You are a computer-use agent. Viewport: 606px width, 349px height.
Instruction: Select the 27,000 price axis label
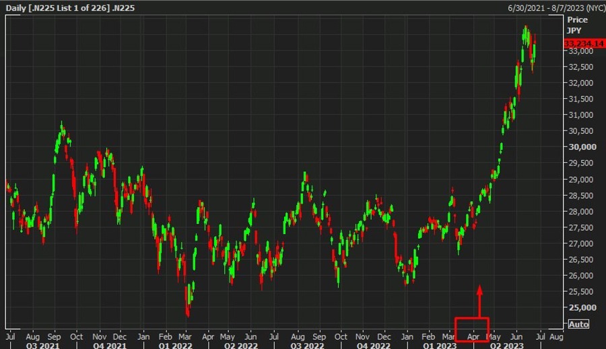tap(580, 243)
